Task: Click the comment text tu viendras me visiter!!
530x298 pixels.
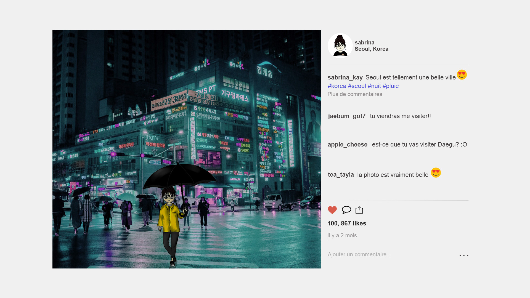Action: (x=400, y=116)
